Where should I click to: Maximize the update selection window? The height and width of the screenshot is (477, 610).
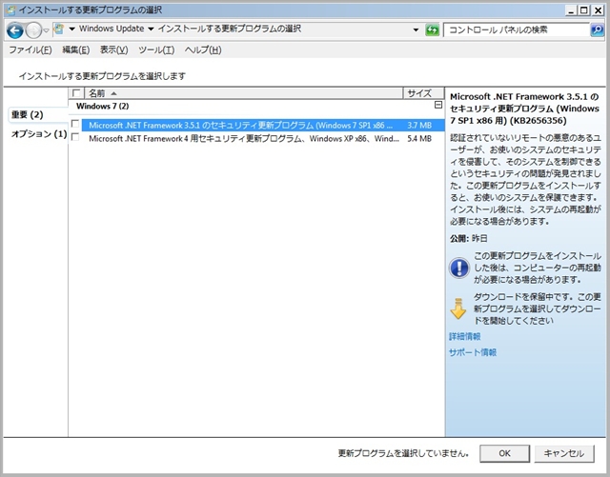[x=584, y=10]
